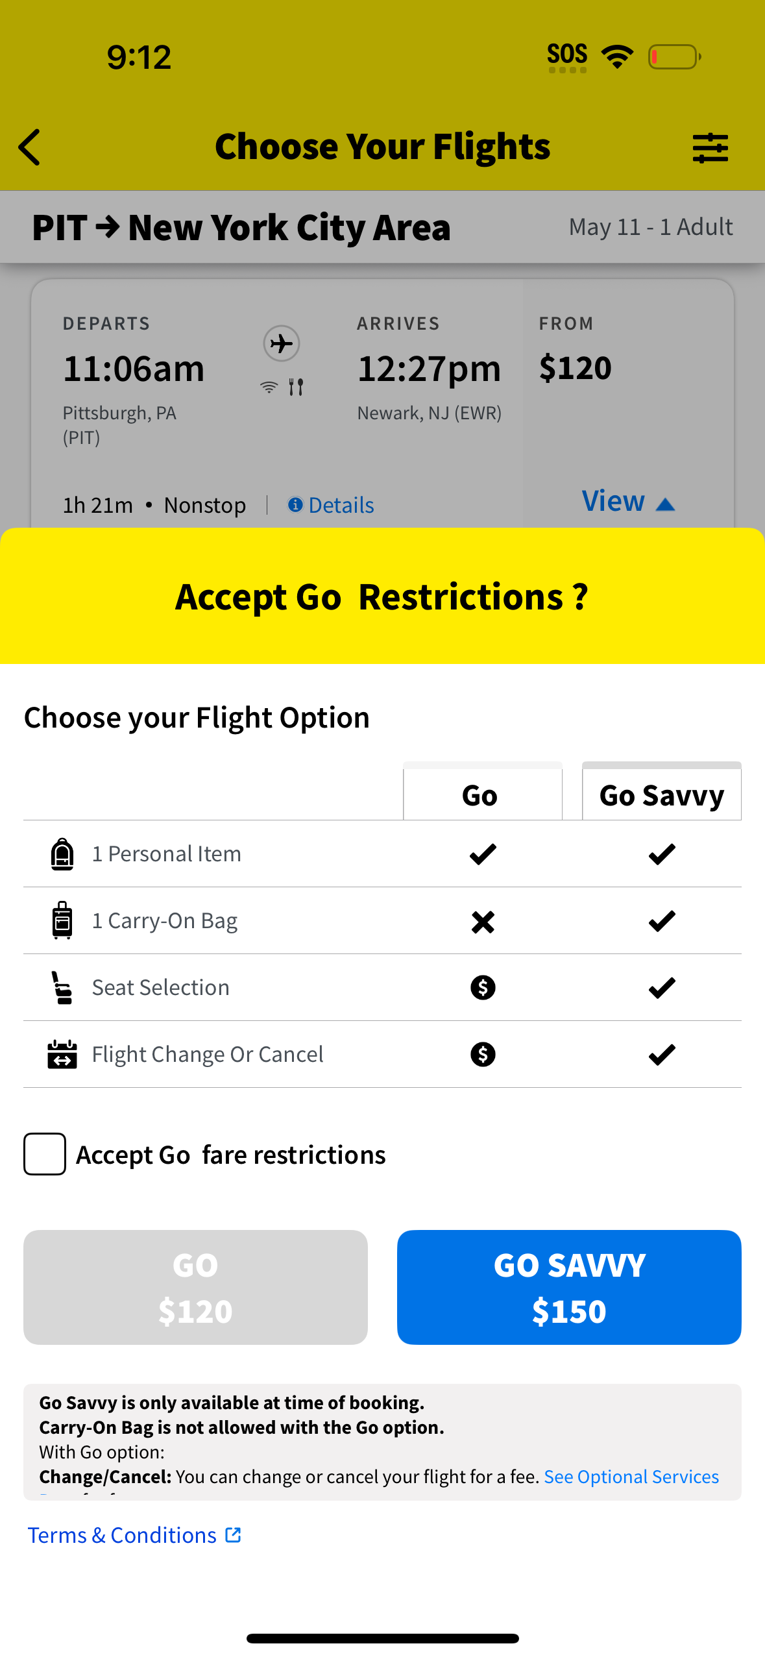
Task: Click the dollar icon for Seat Selection under Go
Action: tap(482, 987)
